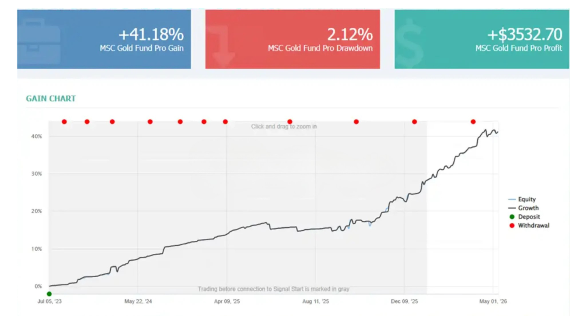
Task: Click the 2.12% drawdown value
Action: point(350,34)
